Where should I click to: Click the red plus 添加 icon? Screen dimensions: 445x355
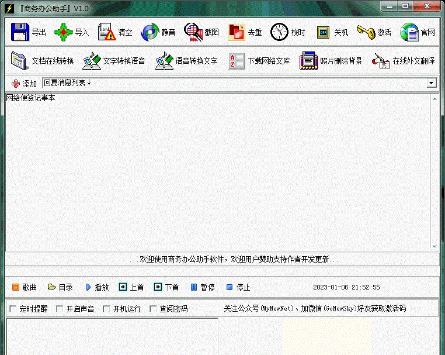tap(16, 83)
